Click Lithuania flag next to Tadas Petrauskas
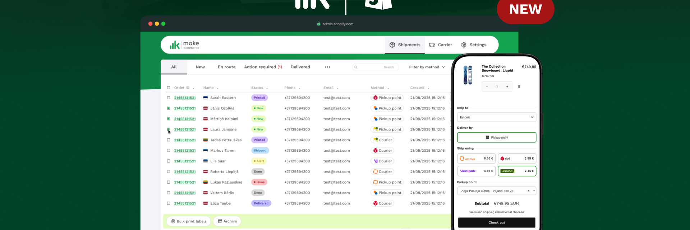The width and height of the screenshot is (690, 230). coord(206,140)
